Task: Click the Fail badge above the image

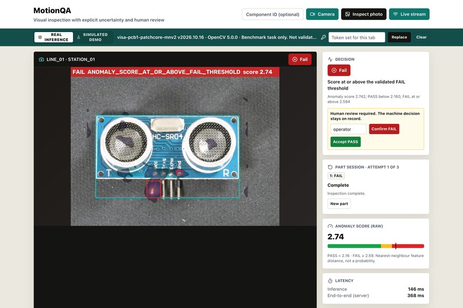Action: tap(300, 59)
